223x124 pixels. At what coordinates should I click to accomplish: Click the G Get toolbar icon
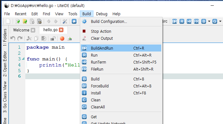215,21
